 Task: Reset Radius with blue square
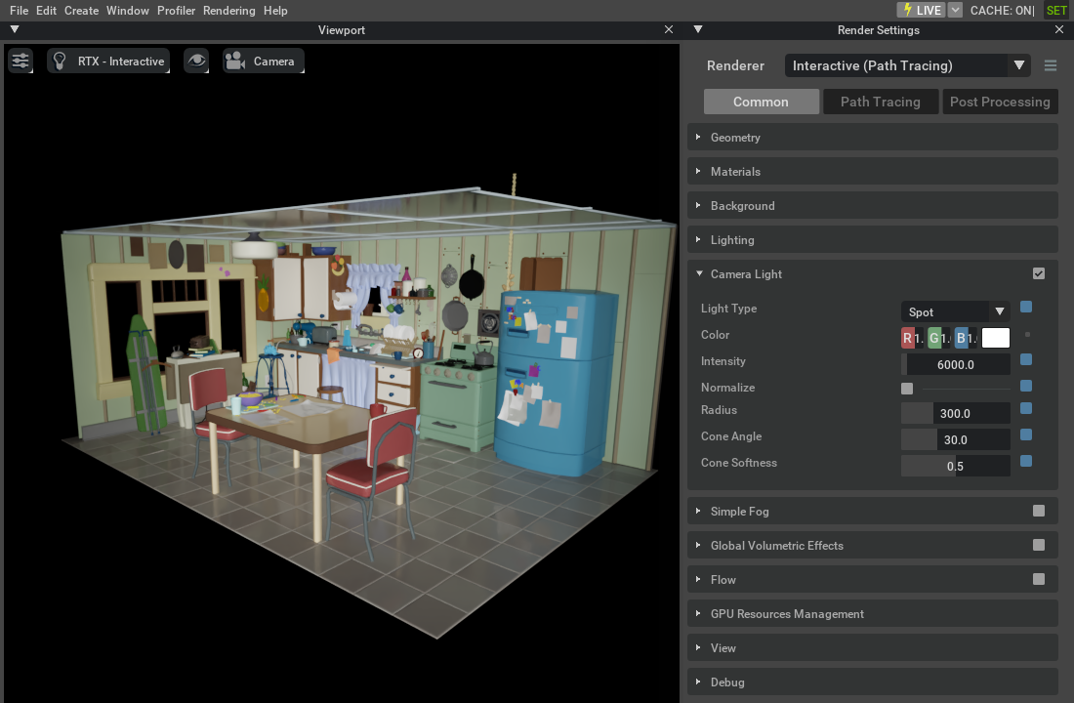coord(1026,408)
